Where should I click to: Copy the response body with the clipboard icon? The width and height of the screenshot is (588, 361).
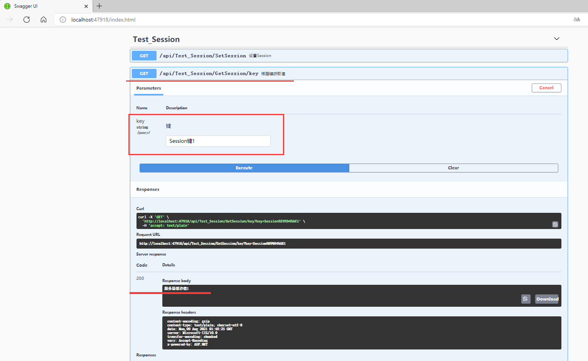pos(526,299)
